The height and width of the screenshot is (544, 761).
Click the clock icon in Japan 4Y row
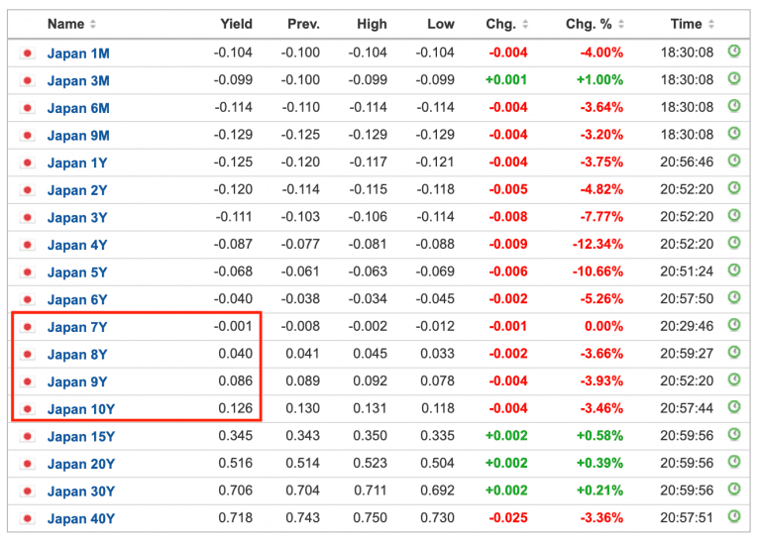(734, 242)
